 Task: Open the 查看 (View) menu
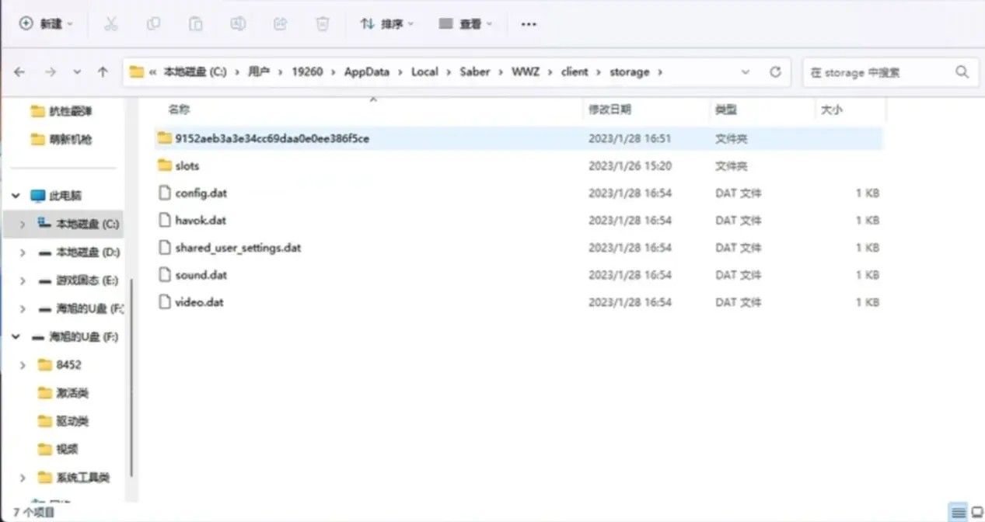465,24
